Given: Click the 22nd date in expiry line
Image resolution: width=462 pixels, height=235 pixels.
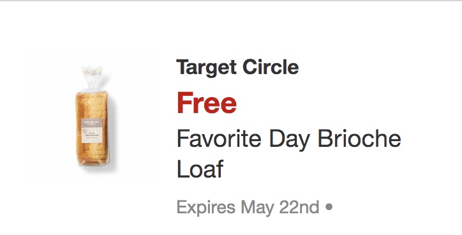Looking at the screenshot, I should point(299,207).
